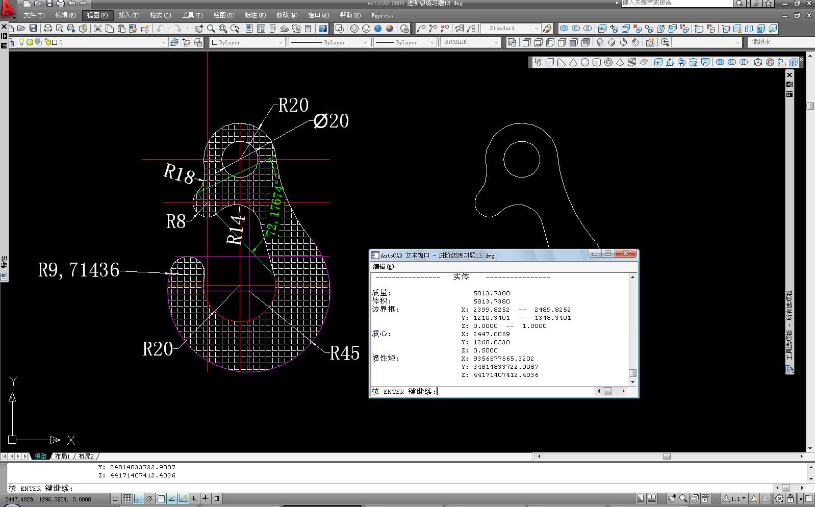Screen dimensions: 815x507
Task: Open the Express menu
Action: 382,15
